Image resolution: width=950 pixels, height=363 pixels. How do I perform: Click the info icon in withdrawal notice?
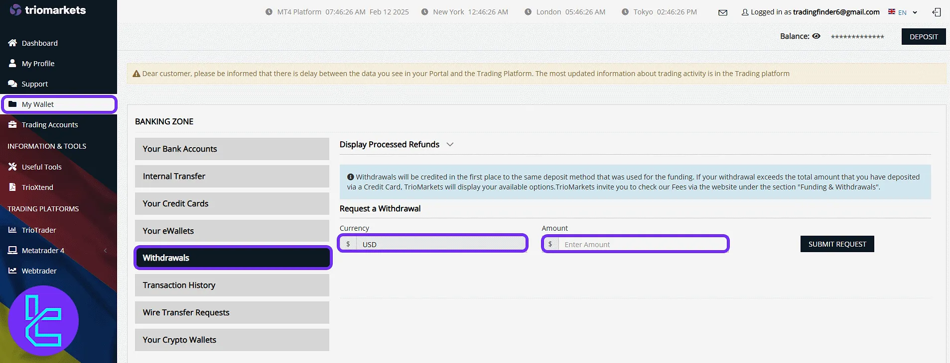click(x=350, y=177)
